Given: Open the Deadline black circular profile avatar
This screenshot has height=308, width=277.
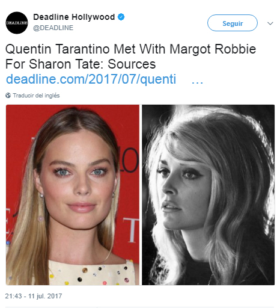Looking at the screenshot, I should (x=17, y=23).
